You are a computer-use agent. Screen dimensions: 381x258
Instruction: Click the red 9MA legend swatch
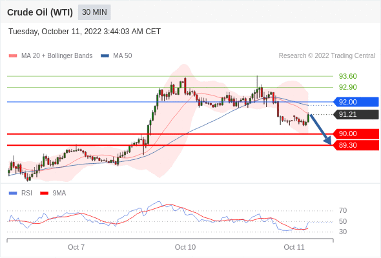(x=44, y=193)
